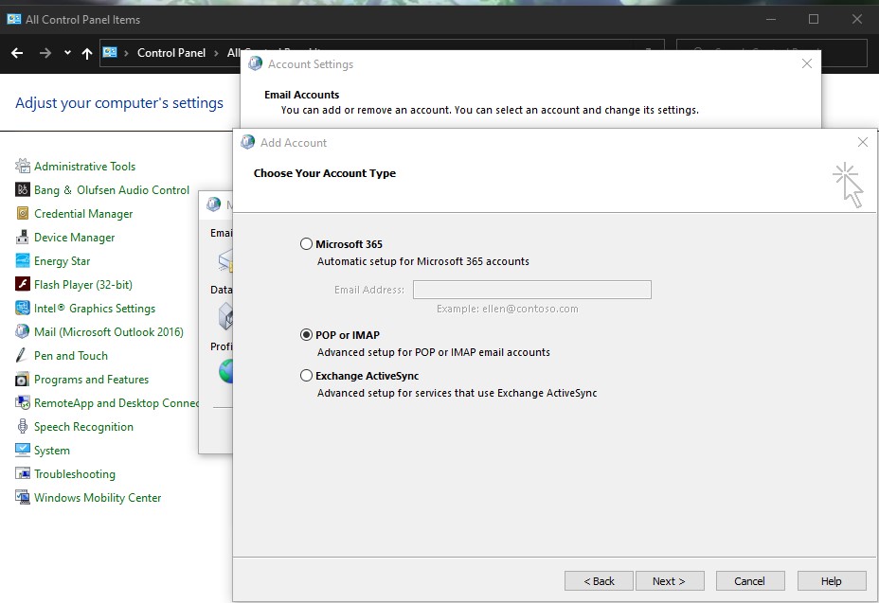Close the Account Settings dialog
Screen dimensions: 879x603
807,63
